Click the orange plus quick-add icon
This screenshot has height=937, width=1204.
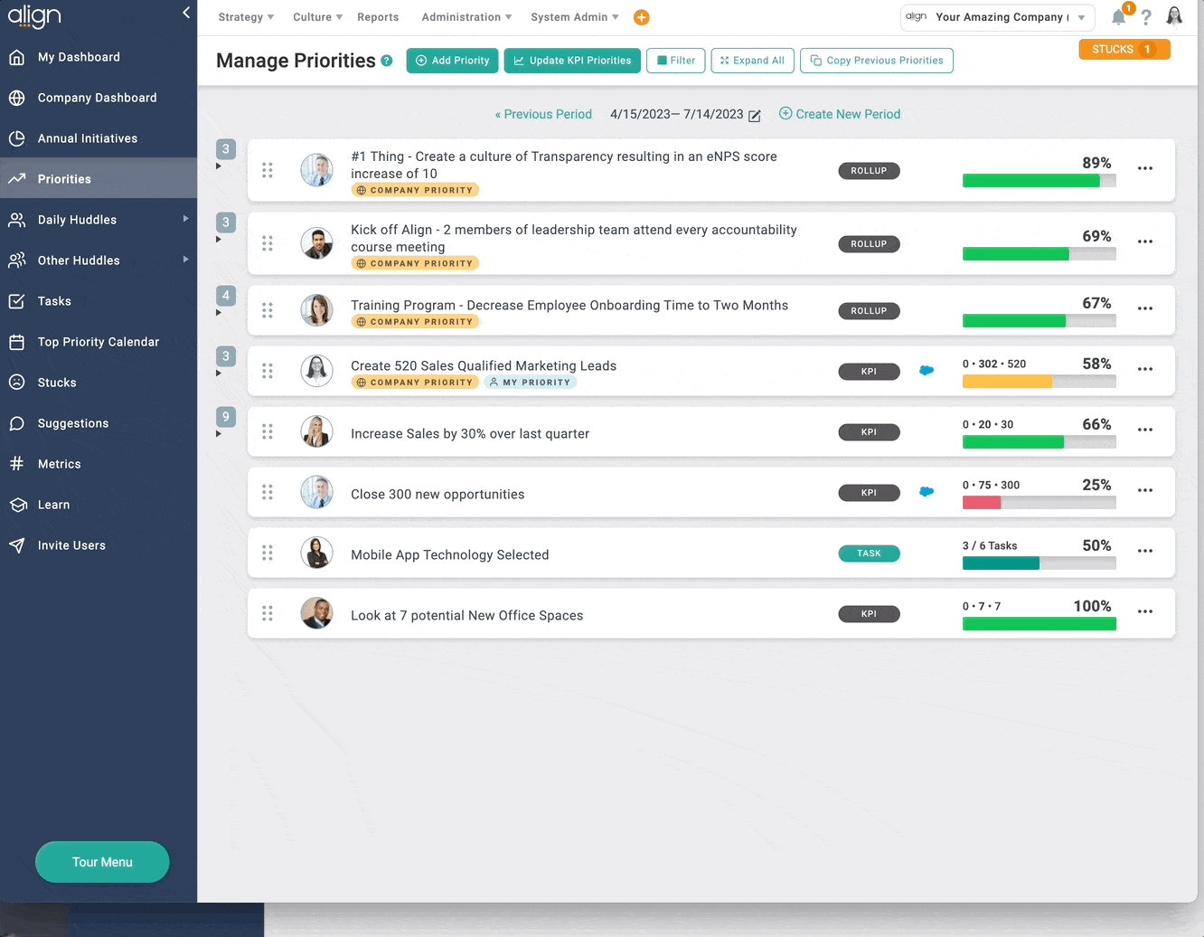click(x=641, y=17)
